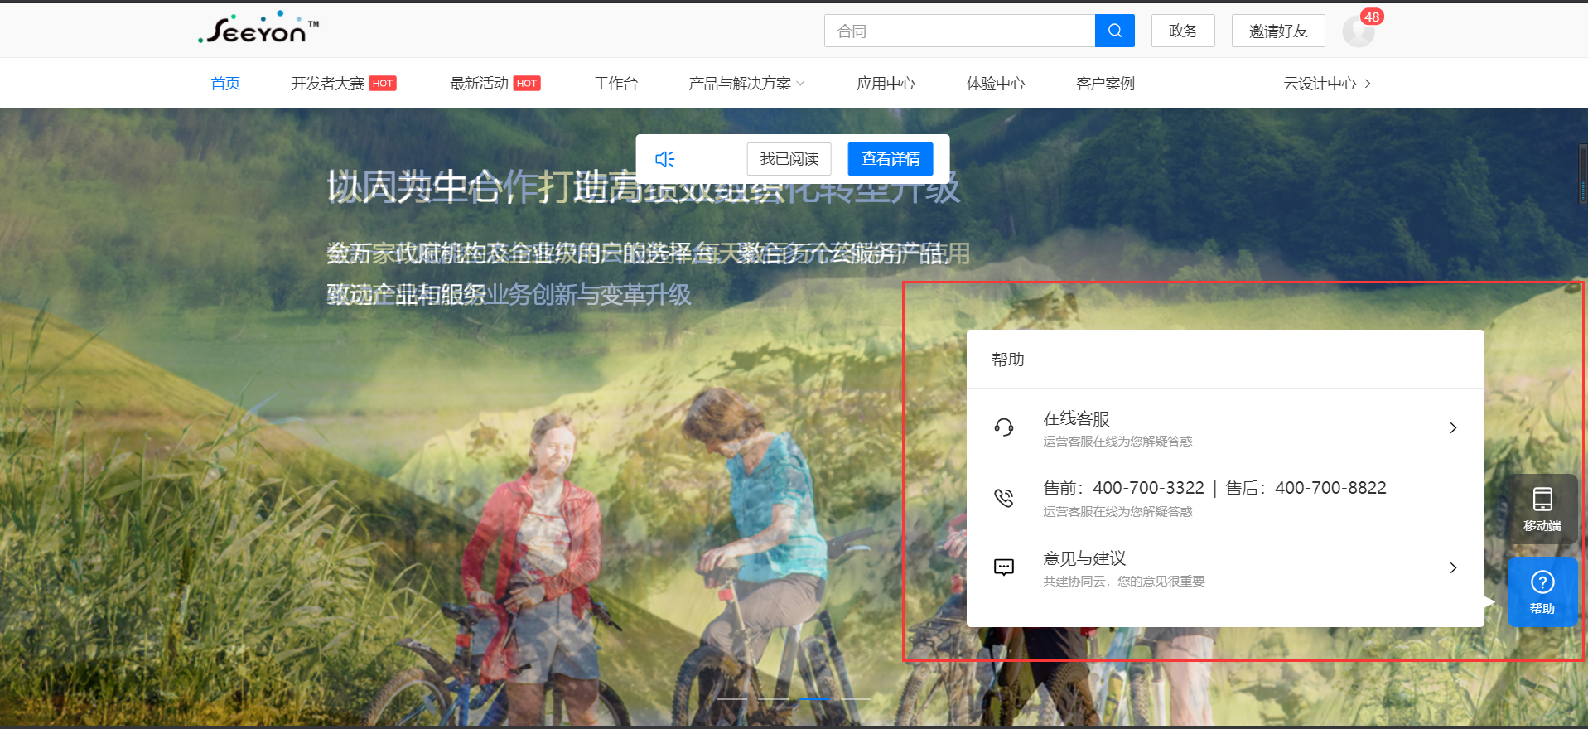Click the 售前：400-700-3322 phone text
Screen dimensions: 1588x729
1123,488
